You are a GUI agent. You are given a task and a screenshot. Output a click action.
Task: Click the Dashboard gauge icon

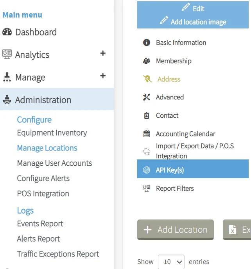[7, 32]
